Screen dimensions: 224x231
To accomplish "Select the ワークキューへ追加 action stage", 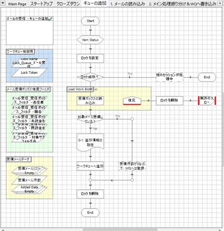I will tap(90, 166).
